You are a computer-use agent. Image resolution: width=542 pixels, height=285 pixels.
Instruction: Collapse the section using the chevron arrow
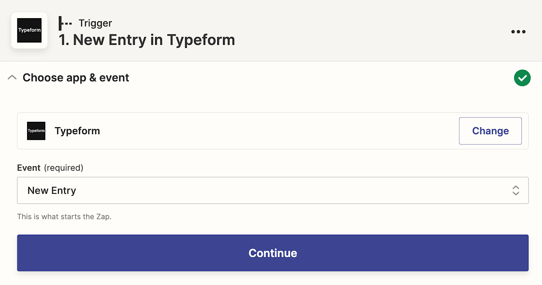tap(12, 78)
